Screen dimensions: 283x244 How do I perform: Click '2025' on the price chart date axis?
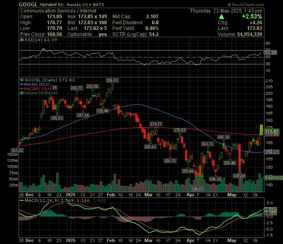click(x=70, y=195)
